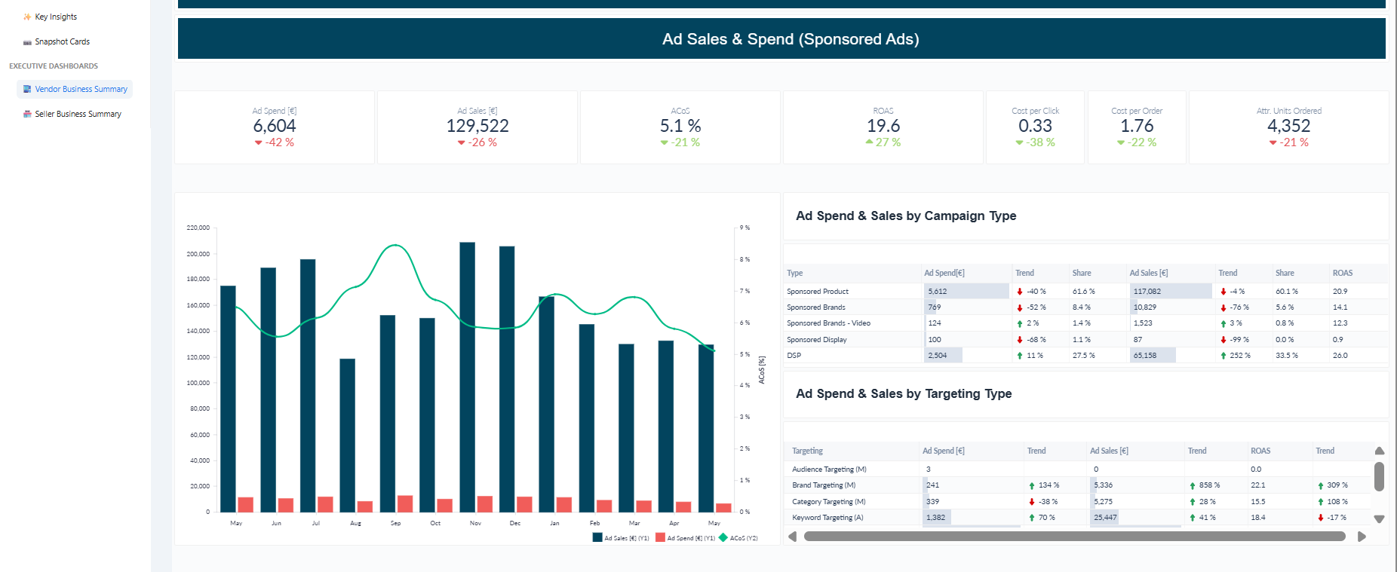This screenshot has height=572, width=1397.
Task: Sort campaign table by Ad Spend[€] header
Action: 944,273
